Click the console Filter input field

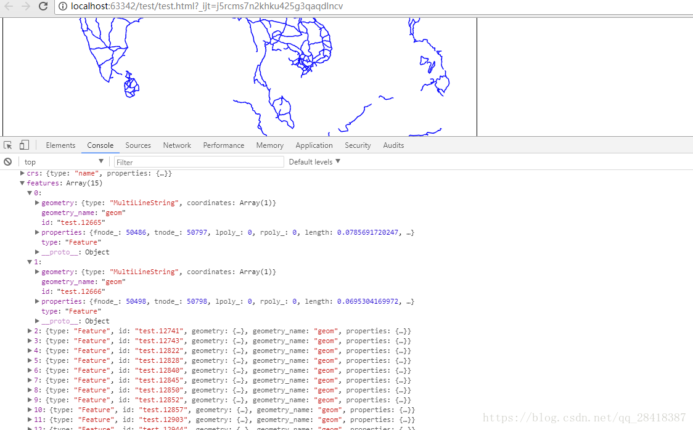[x=197, y=161]
